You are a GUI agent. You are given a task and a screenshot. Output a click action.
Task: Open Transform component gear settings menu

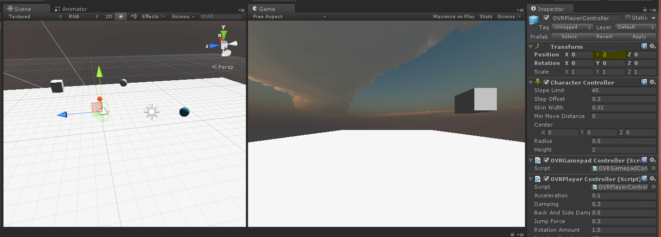point(652,46)
